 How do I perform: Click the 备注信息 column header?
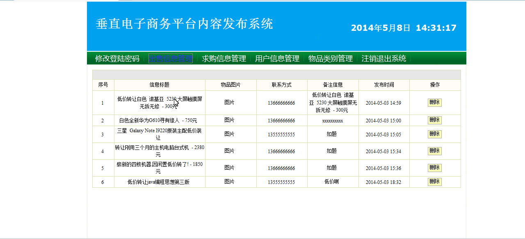tap(333, 85)
